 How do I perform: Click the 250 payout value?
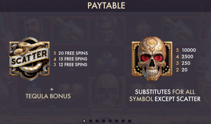[186, 63]
